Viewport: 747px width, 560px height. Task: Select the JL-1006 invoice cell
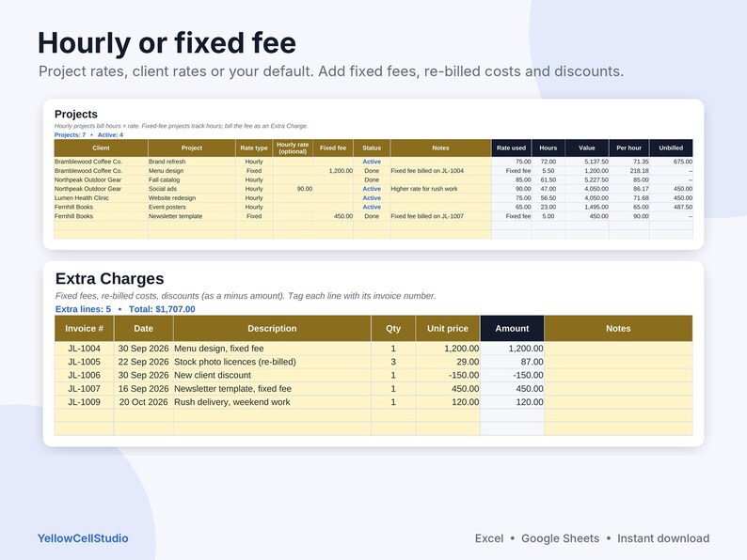point(84,375)
